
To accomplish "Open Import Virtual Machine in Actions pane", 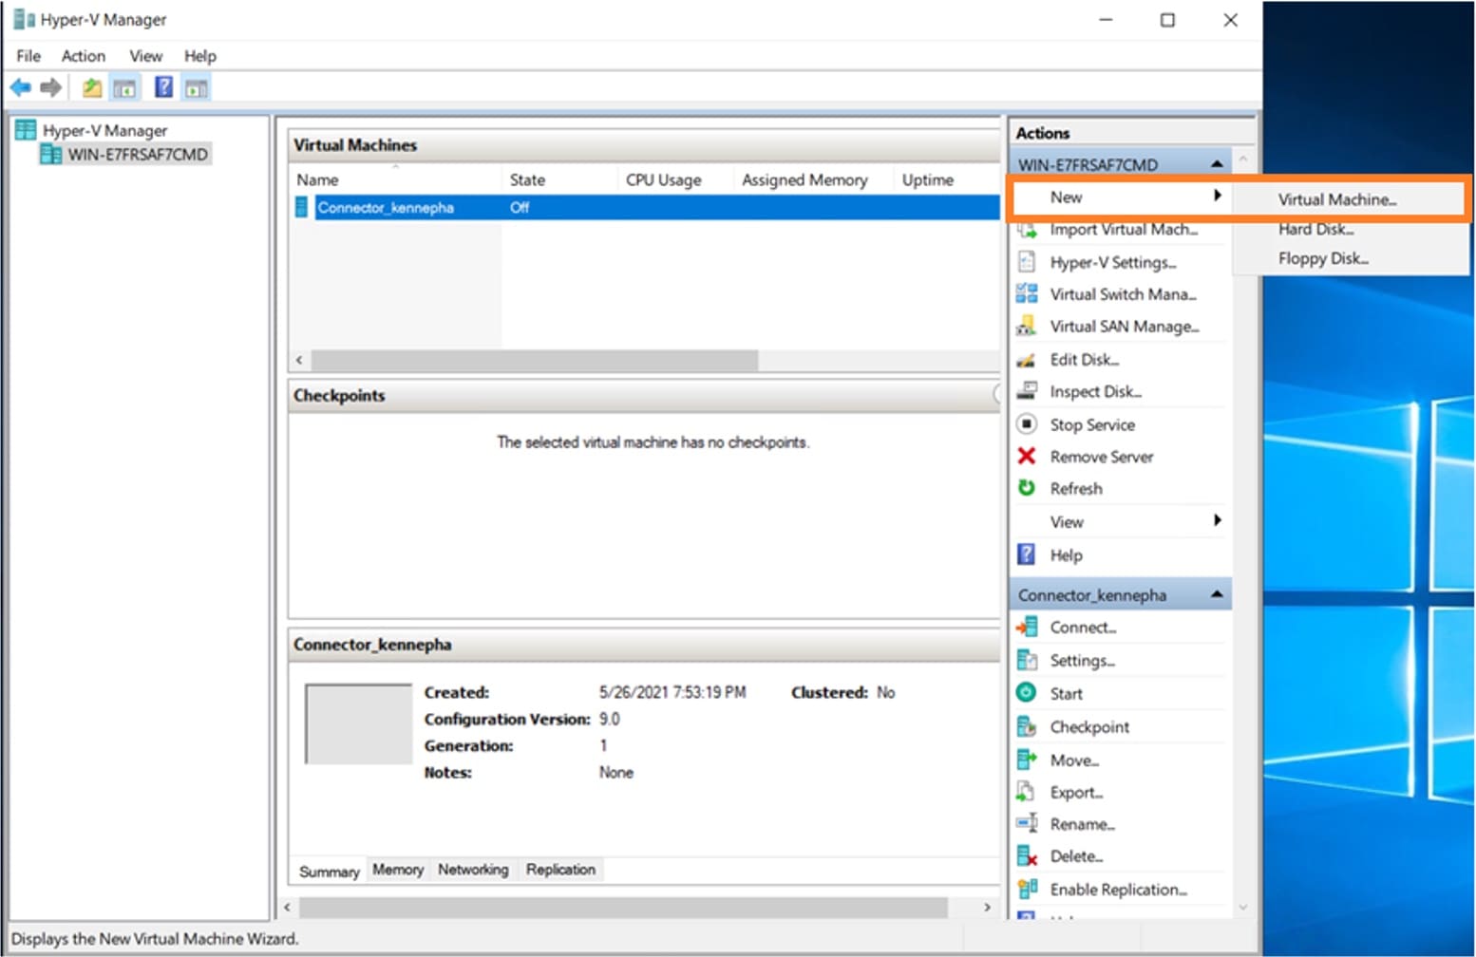I will 1122,229.
